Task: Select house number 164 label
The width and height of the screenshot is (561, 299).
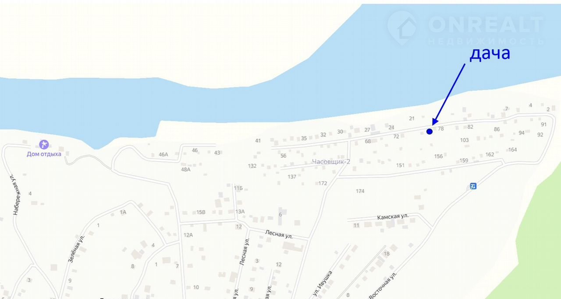Action: pos(512,149)
